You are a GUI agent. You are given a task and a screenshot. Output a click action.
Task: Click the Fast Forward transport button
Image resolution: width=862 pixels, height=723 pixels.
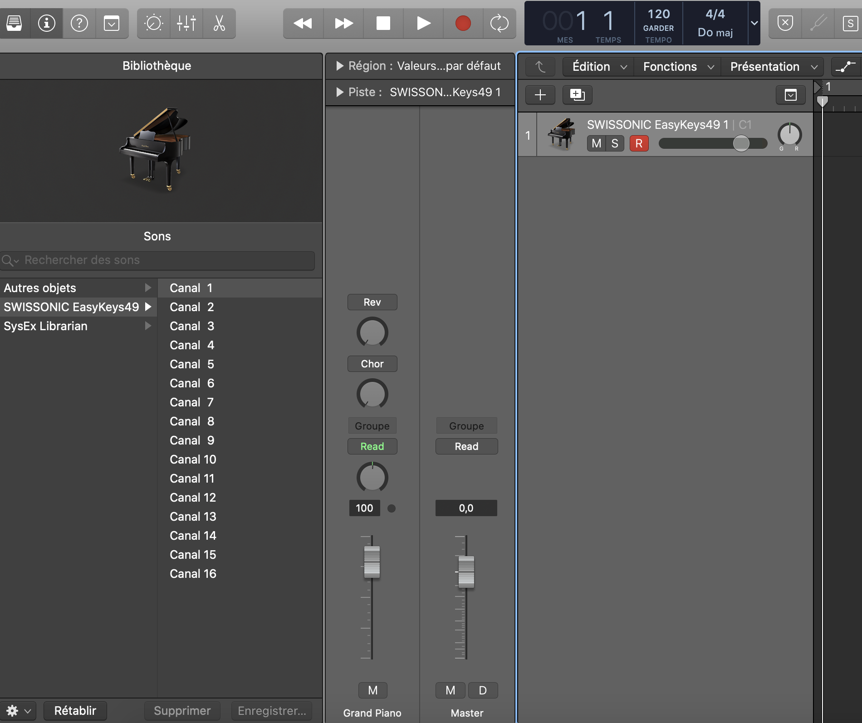coord(343,23)
